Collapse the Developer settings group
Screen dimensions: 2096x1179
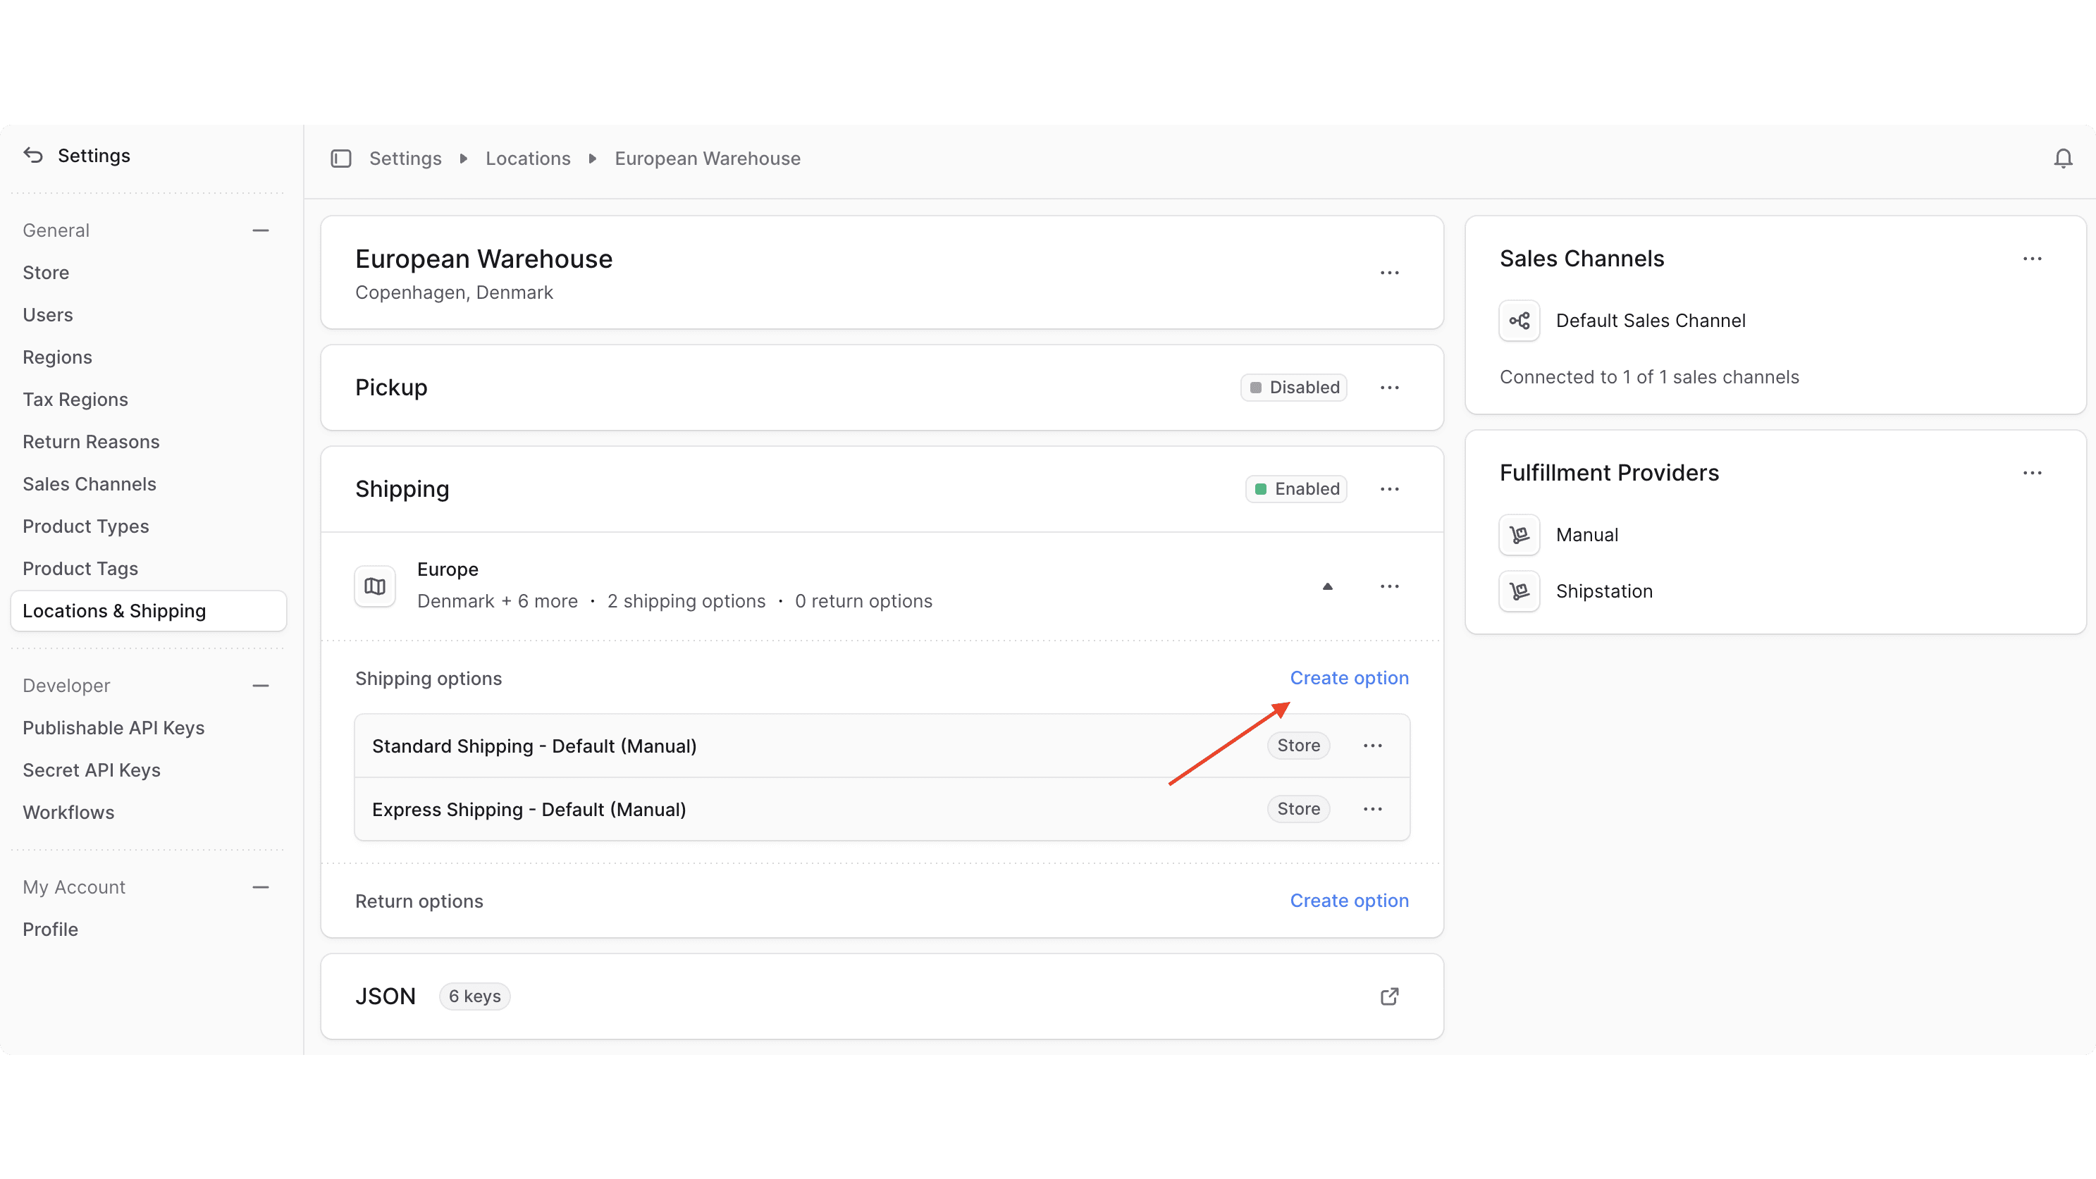point(260,685)
